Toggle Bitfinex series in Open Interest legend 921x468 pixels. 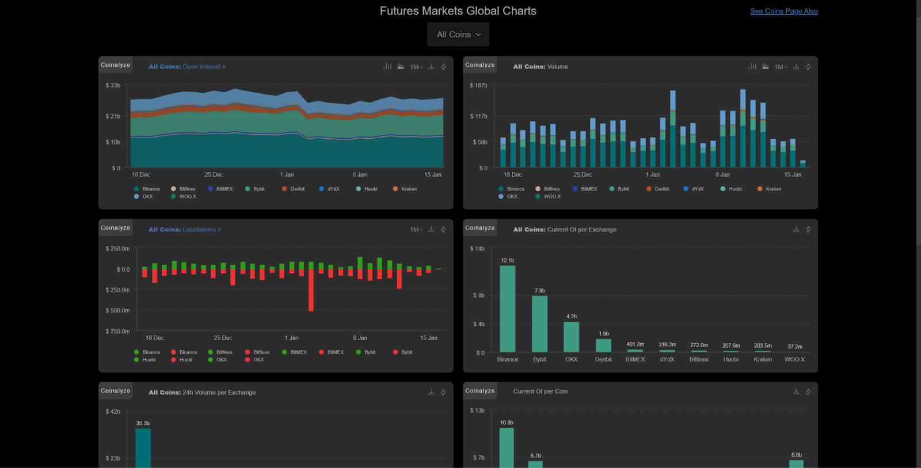(184, 189)
